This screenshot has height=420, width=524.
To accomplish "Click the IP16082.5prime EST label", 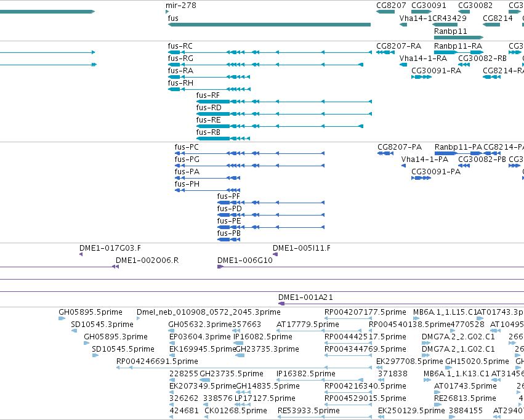I will (263, 337).
